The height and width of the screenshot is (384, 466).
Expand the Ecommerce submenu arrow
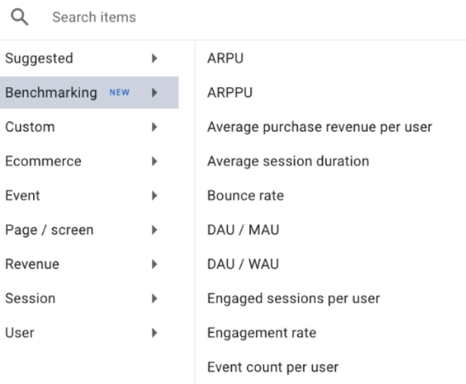click(154, 161)
